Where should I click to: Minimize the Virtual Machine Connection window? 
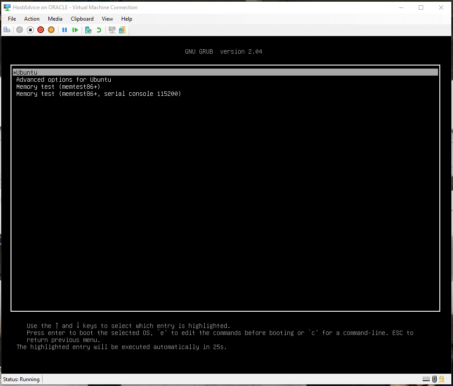tap(401, 7)
